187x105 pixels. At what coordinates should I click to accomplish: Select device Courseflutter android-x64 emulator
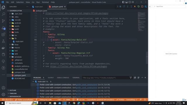tap(101, 99)
